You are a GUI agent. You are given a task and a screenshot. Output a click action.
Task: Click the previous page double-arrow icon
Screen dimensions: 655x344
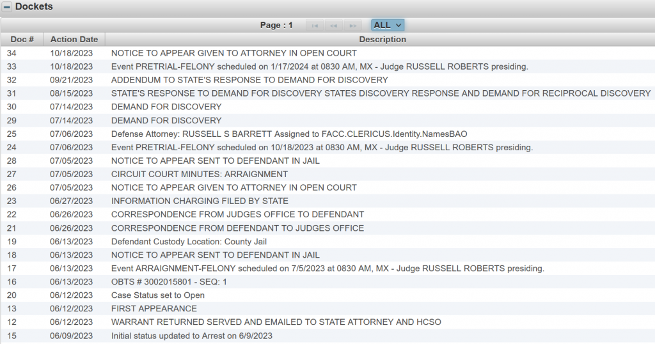point(333,25)
